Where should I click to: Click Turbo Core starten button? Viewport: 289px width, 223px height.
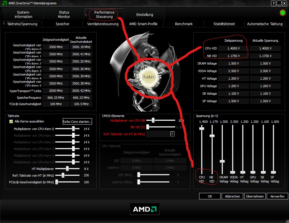coord(77,122)
